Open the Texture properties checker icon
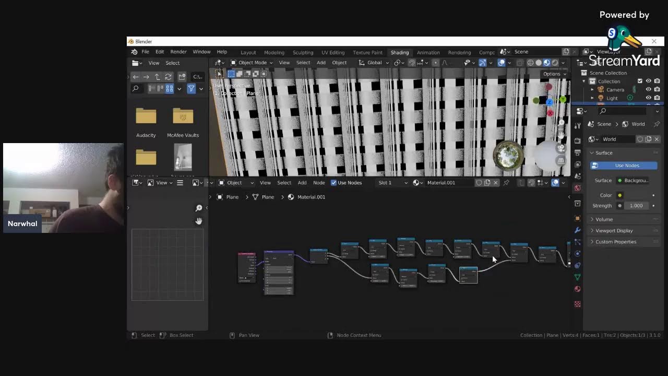 577,304
